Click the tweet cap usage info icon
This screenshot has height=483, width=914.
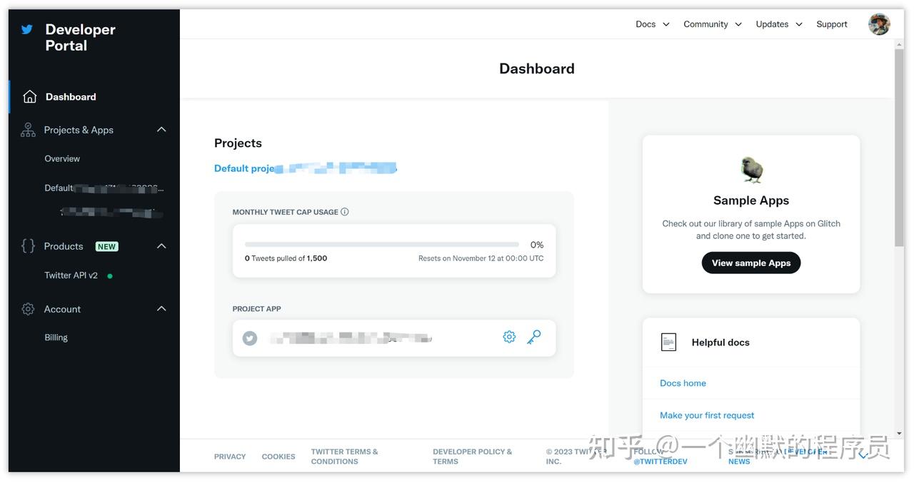(x=345, y=211)
